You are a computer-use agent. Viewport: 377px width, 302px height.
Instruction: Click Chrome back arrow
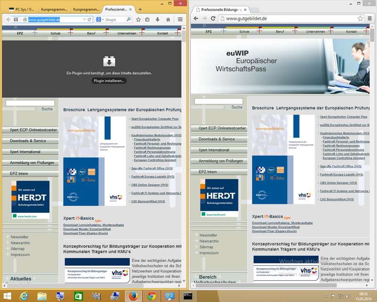pyautogui.click(x=196, y=18)
